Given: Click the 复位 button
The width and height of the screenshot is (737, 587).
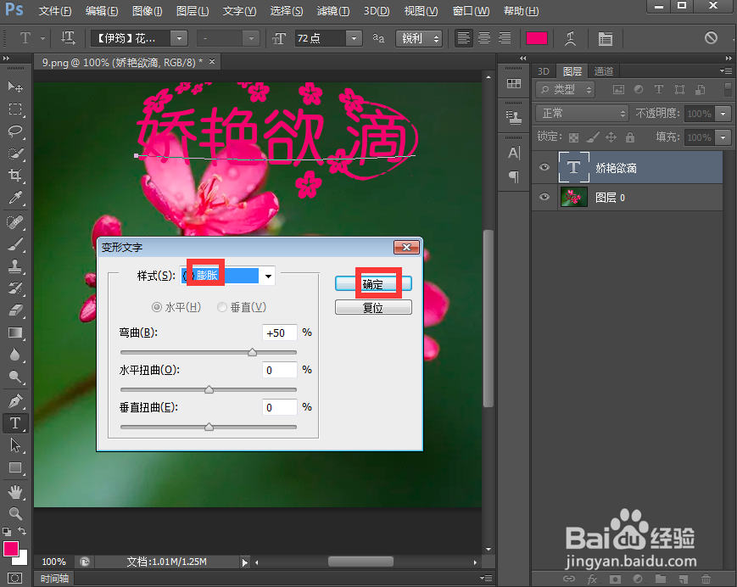Looking at the screenshot, I should tap(373, 307).
